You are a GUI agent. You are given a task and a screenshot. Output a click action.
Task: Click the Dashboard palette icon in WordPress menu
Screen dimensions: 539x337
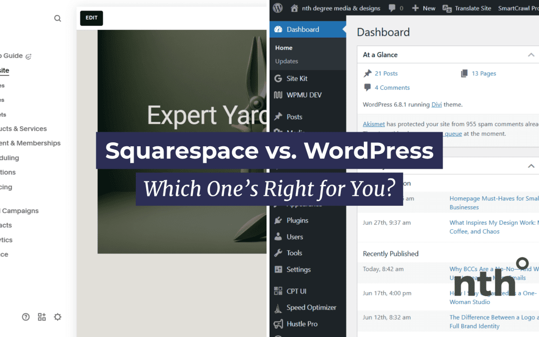click(x=278, y=29)
